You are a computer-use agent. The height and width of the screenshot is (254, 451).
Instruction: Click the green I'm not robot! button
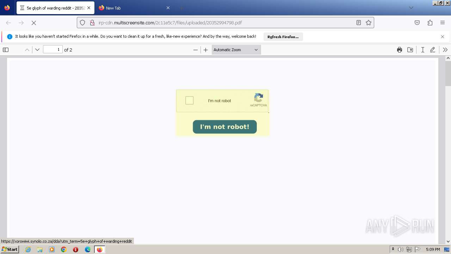tap(225, 127)
